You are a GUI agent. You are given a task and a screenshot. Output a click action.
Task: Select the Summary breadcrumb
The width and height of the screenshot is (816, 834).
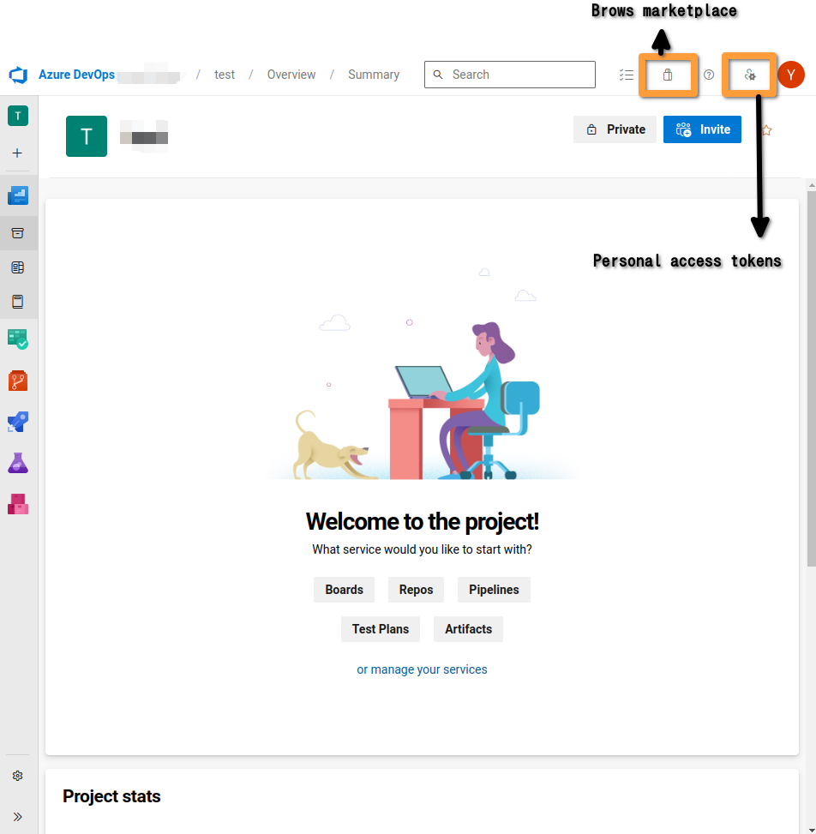(374, 75)
